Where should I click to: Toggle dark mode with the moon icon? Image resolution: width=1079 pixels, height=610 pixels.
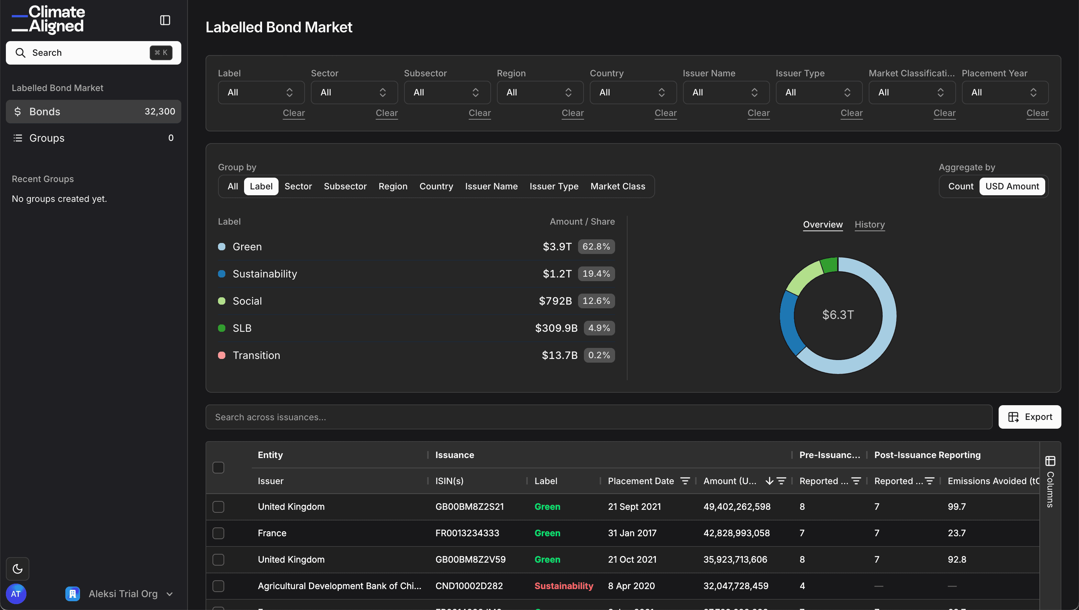click(x=17, y=569)
